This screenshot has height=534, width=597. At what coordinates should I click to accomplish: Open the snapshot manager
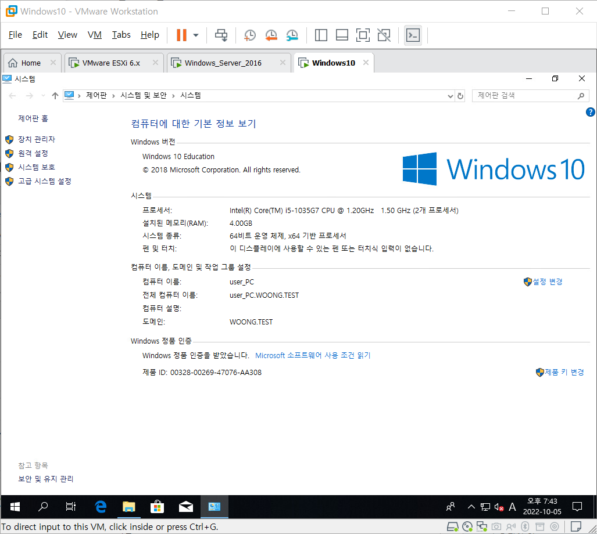click(x=292, y=35)
